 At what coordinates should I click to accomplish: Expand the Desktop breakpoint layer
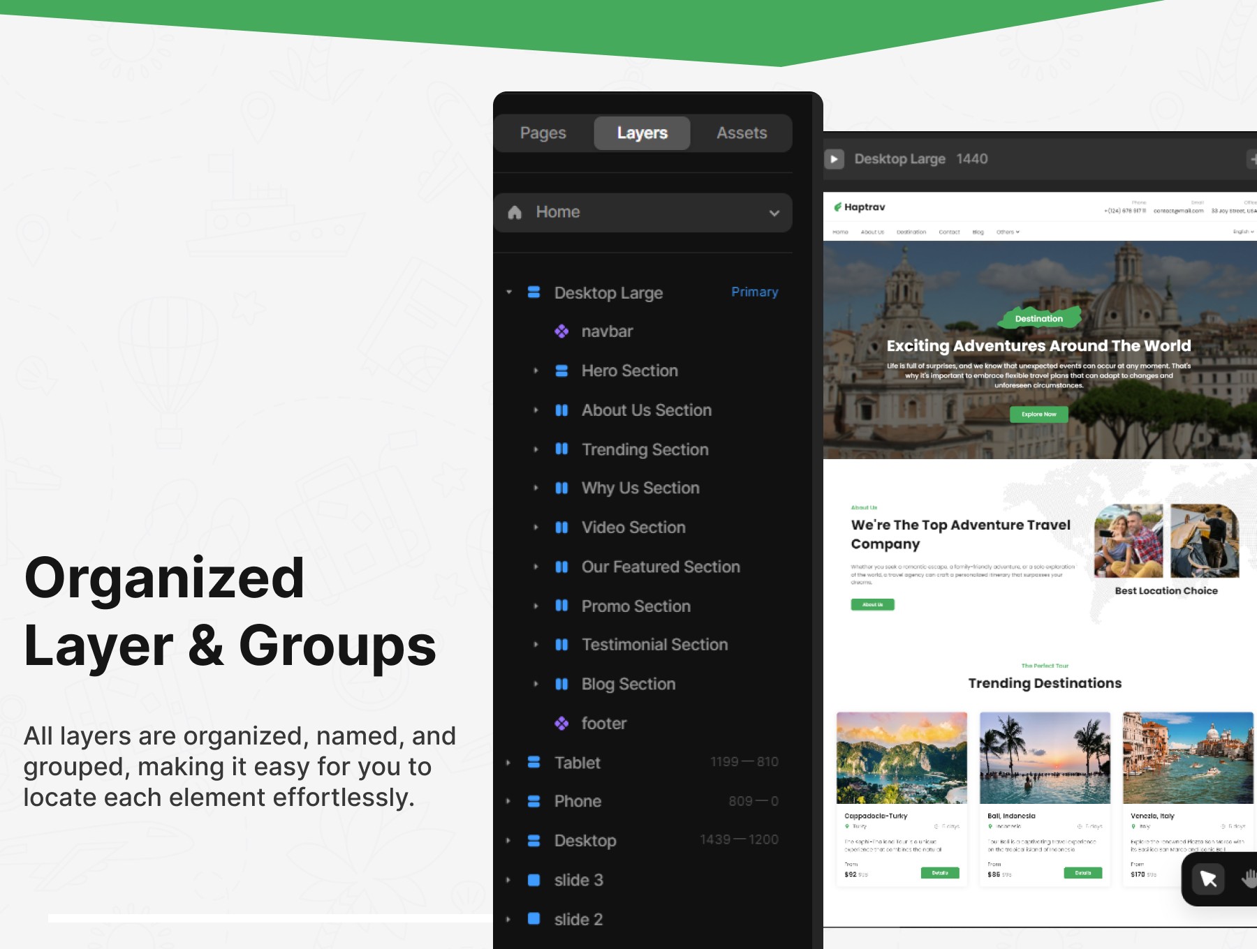(508, 841)
